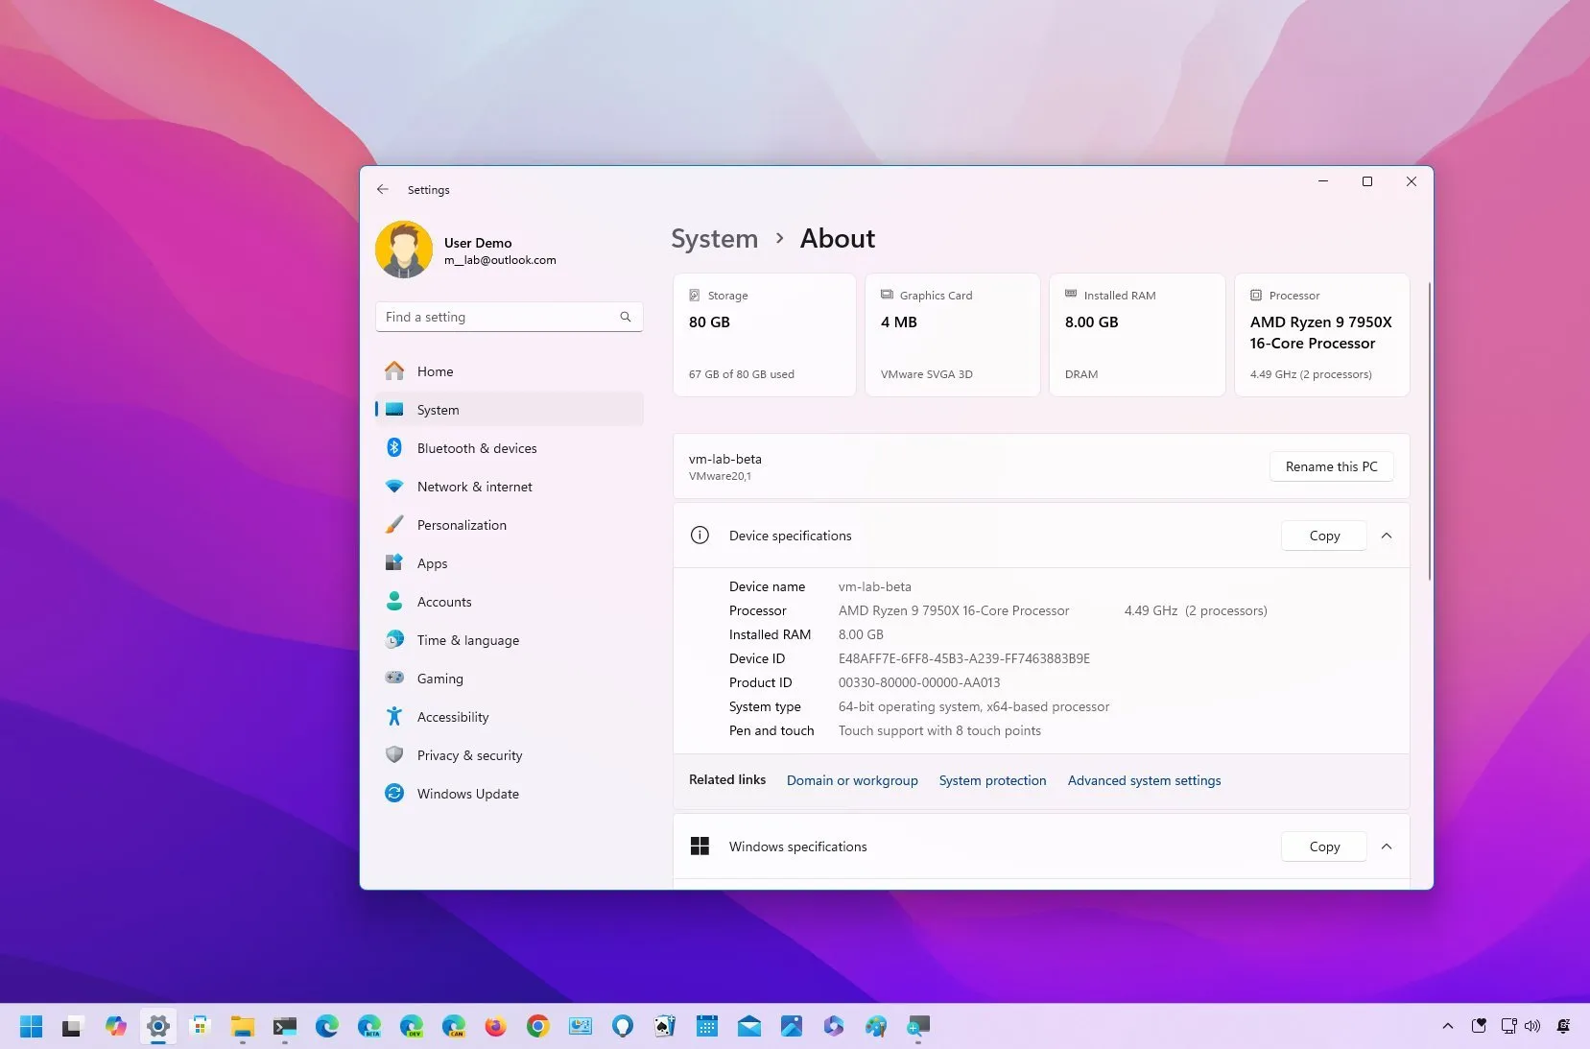Open Privacy & security settings

(x=469, y=755)
